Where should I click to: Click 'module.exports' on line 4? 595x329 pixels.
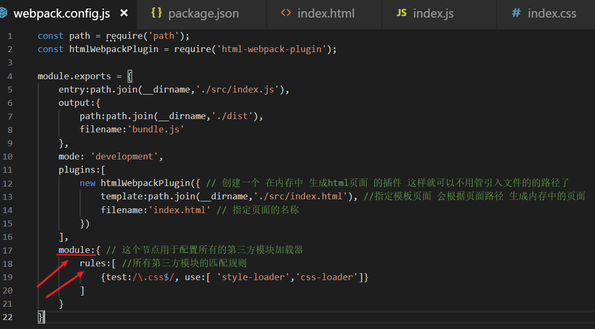click(74, 77)
